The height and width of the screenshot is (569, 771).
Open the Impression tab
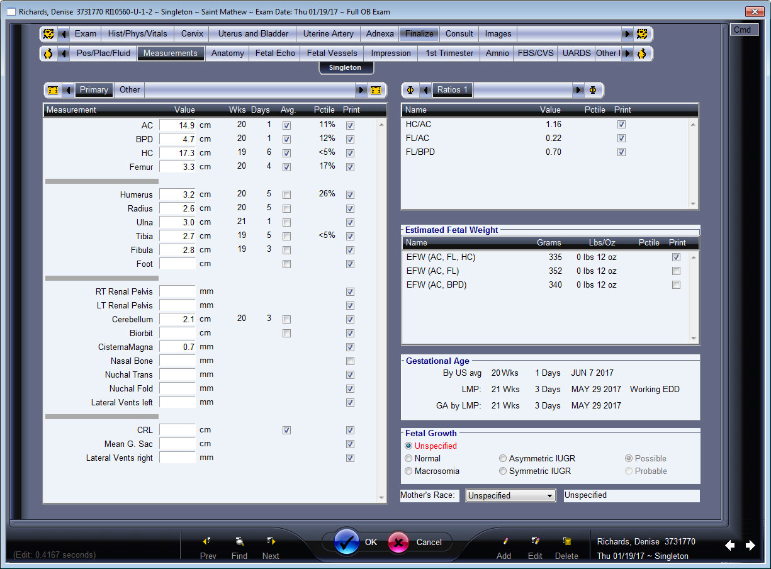coord(391,54)
